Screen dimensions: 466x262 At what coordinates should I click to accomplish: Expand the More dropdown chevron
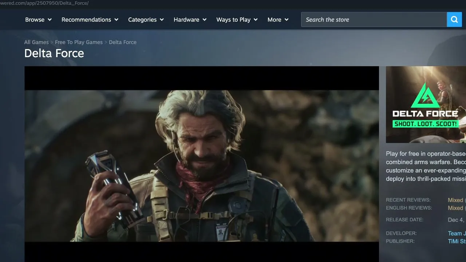click(x=287, y=20)
